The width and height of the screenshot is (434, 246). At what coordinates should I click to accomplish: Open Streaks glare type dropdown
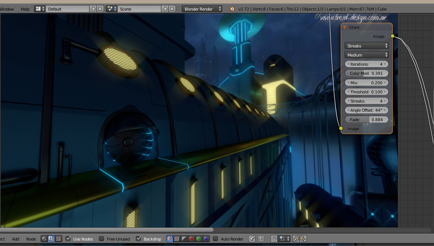[x=366, y=46]
